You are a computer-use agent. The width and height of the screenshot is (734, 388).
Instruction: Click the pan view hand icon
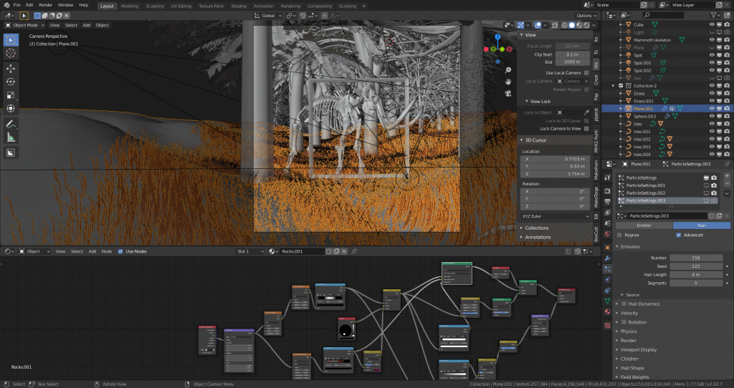[508, 82]
